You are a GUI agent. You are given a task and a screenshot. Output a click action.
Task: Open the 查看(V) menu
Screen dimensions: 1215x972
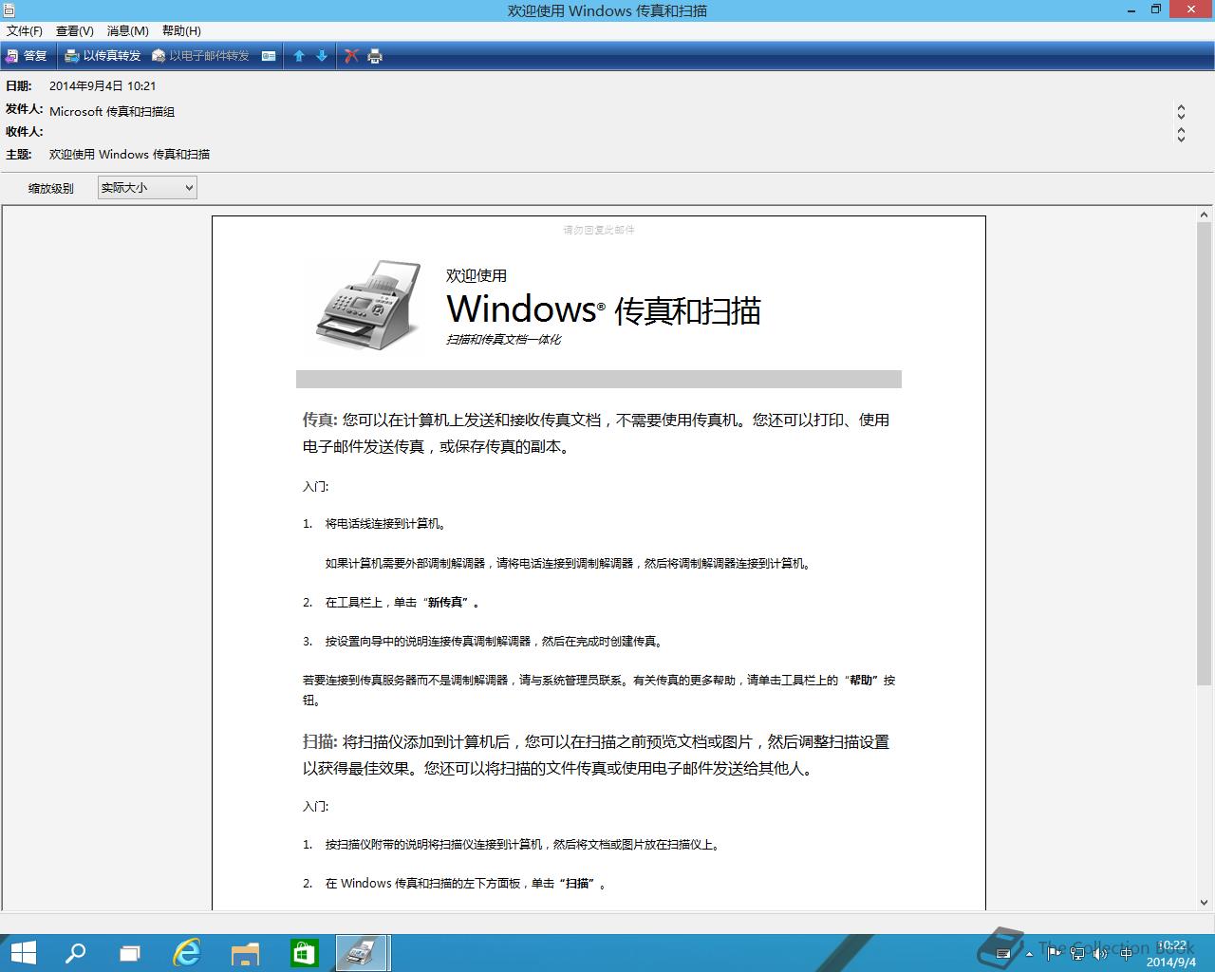point(75,31)
